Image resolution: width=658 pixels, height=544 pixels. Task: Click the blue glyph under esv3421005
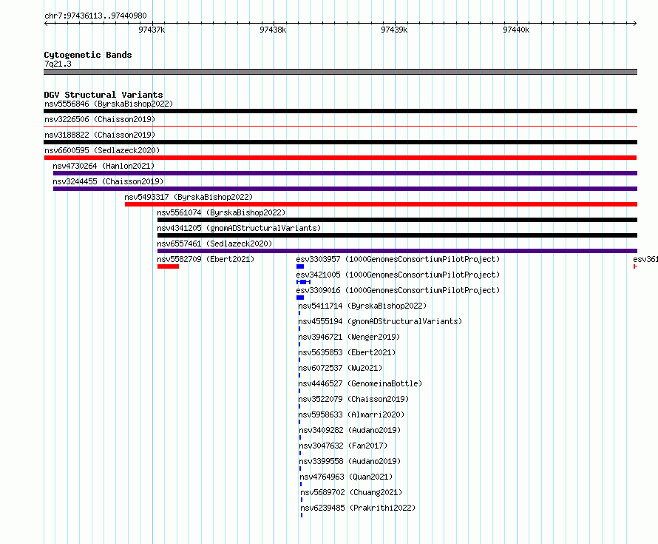[x=303, y=282]
